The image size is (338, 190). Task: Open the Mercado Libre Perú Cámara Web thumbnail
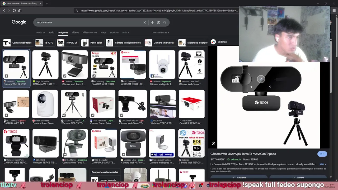(x=191, y=65)
